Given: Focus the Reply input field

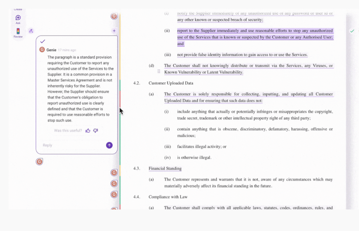Looking at the screenshot, I should [x=72, y=145].
